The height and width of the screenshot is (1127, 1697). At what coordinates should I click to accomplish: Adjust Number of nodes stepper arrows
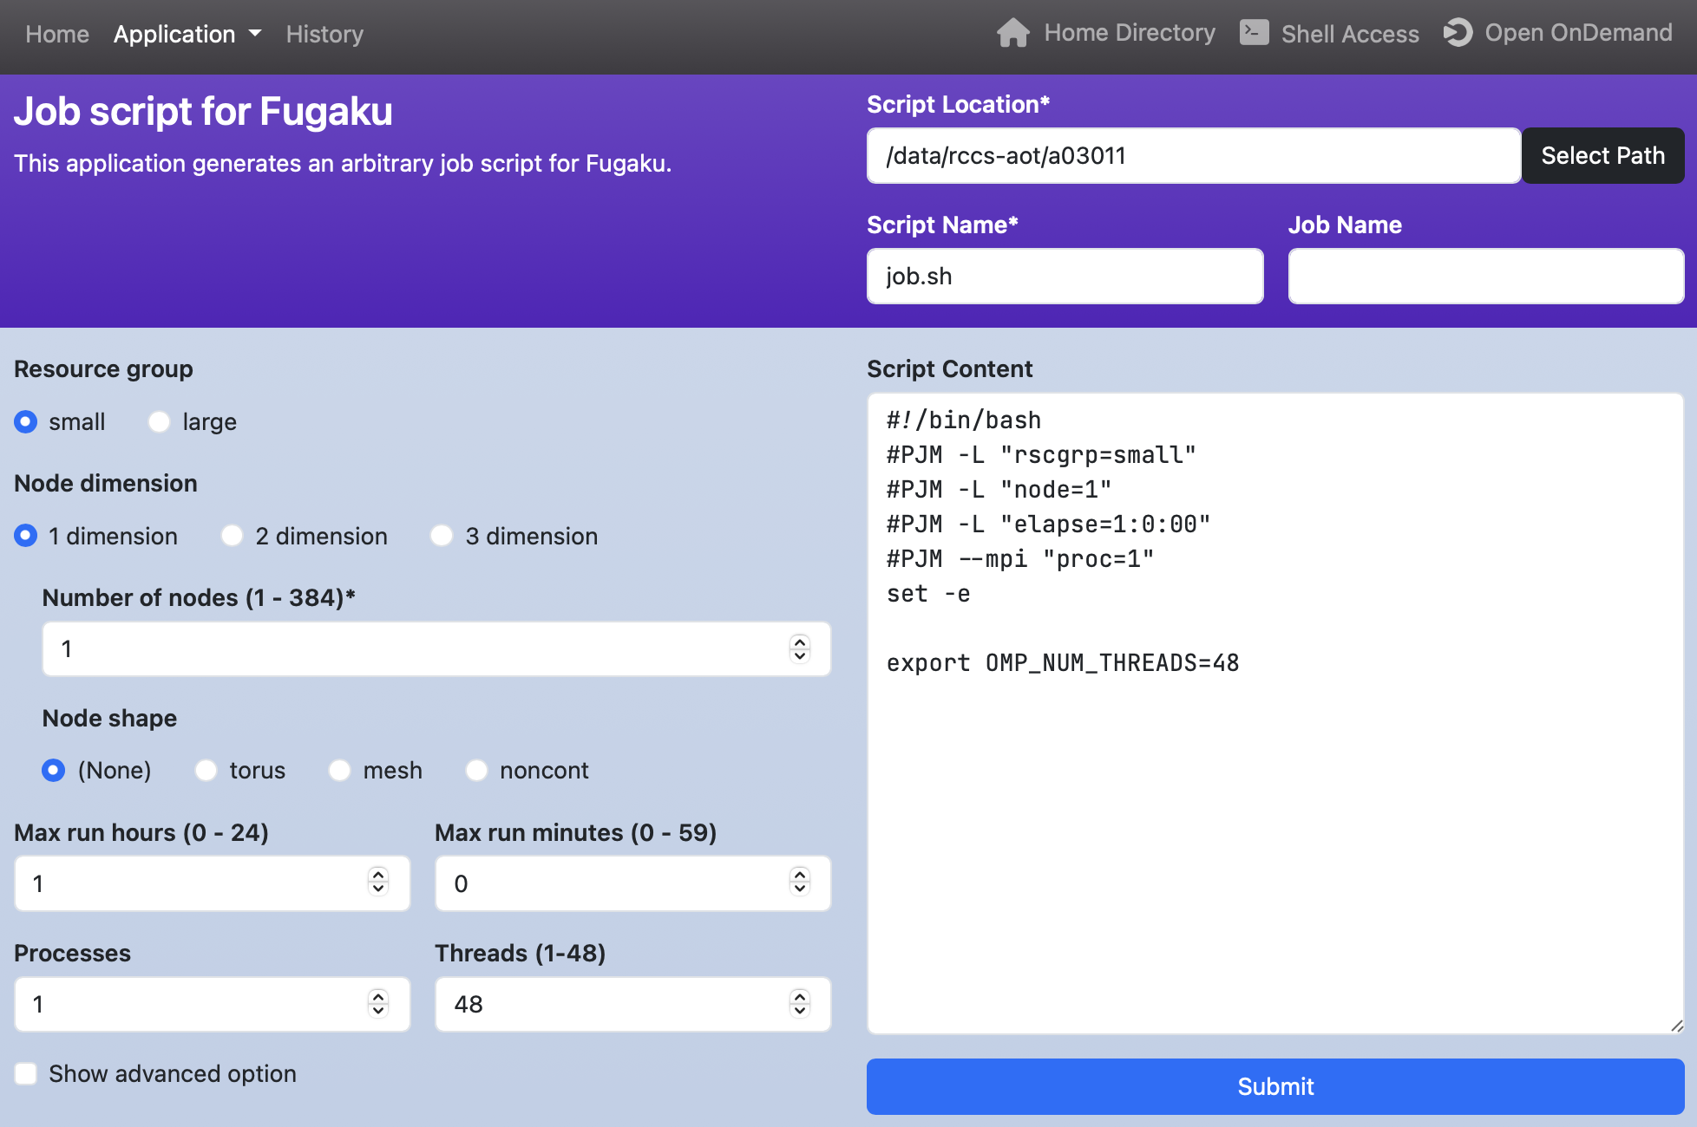pos(800,648)
